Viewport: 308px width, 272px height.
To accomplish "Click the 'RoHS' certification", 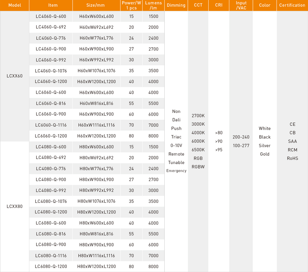I will coord(292,158).
